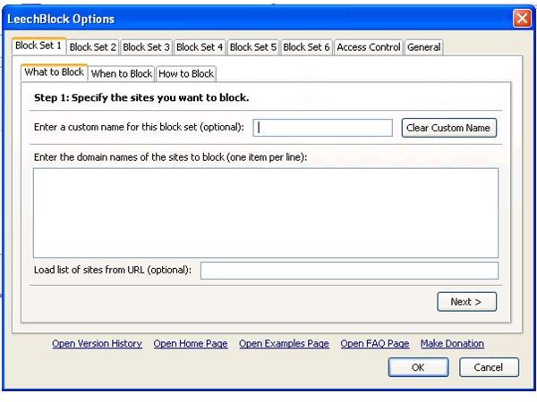Confirm options with the OK button
The height and width of the screenshot is (402, 537).
point(418,367)
